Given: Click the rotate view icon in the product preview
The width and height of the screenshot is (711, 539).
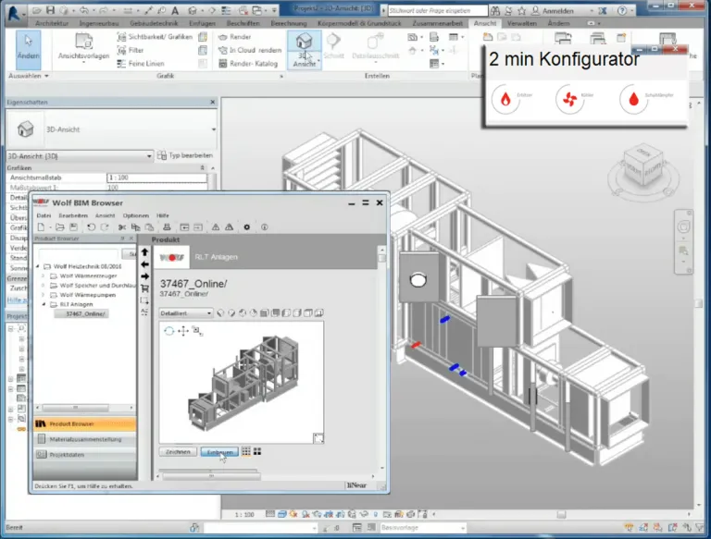Looking at the screenshot, I should click(168, 331).
